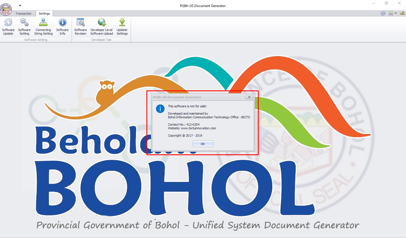Image resolution: width=406 pixels, height=238 pixels.
Task: Open the Software Revision tool
Action: 80,27
